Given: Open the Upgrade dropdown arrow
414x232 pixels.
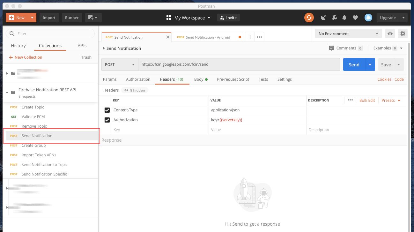Looking at the screenshot, I should click(403, 18).
